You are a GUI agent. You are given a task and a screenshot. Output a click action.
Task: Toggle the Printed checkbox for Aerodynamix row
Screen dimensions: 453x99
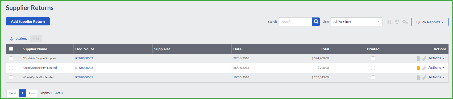(x=373, y=68)
